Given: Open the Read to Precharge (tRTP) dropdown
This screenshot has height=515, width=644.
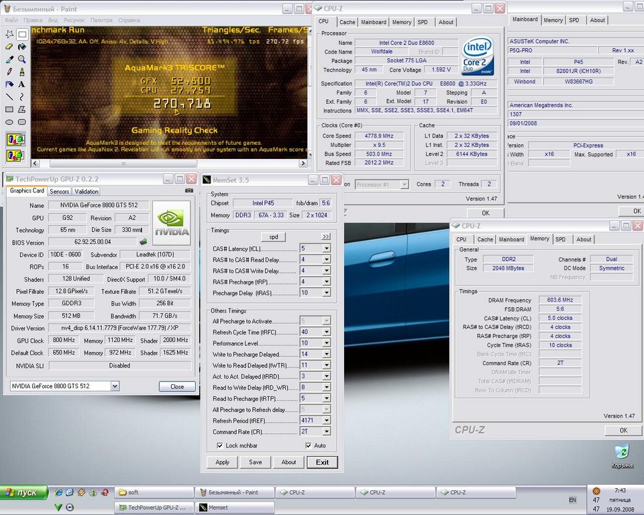Looking at the screenshot, I should click(327, 398).
